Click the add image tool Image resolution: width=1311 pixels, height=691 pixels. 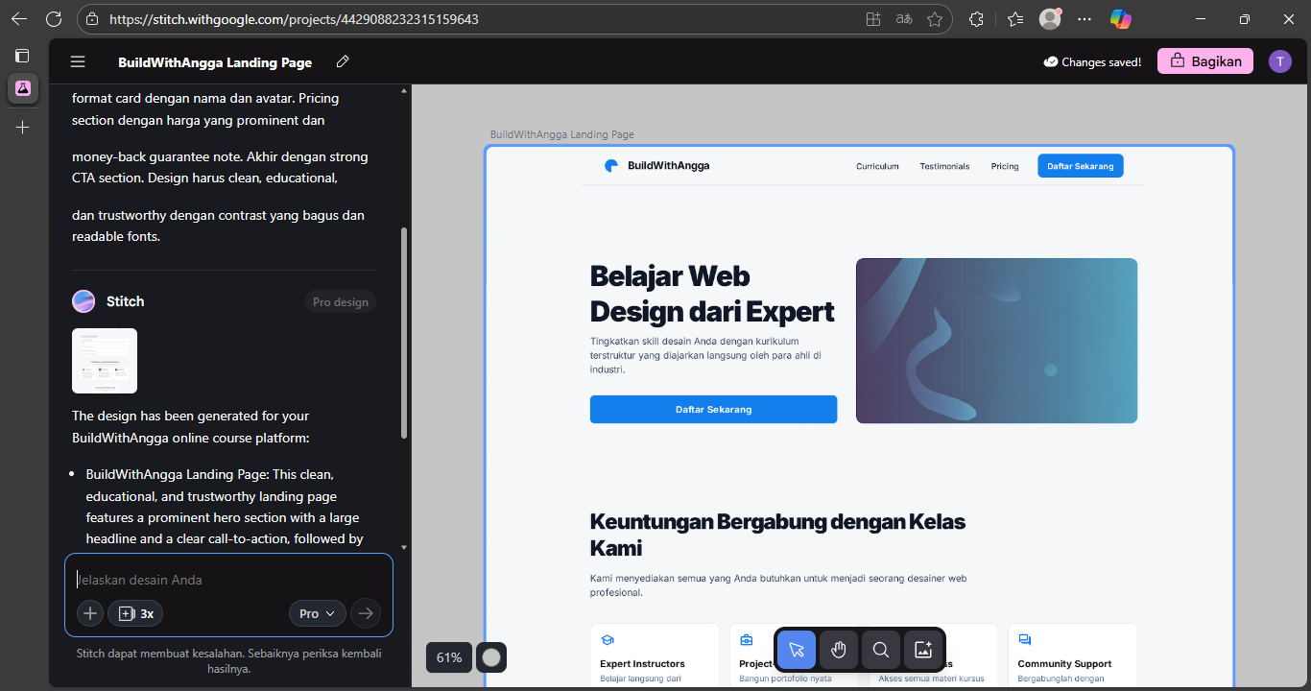(x=922, y=650)
